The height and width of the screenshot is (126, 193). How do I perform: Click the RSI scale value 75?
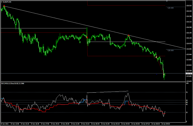187,92
